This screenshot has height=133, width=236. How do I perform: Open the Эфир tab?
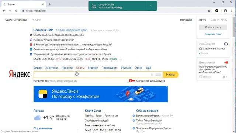click(139, 68)
